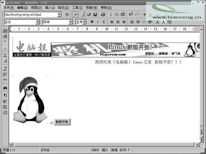This screenshot has width=206, height=154.
Task: Toggle the graphics on/off icon
Action: 5,101
